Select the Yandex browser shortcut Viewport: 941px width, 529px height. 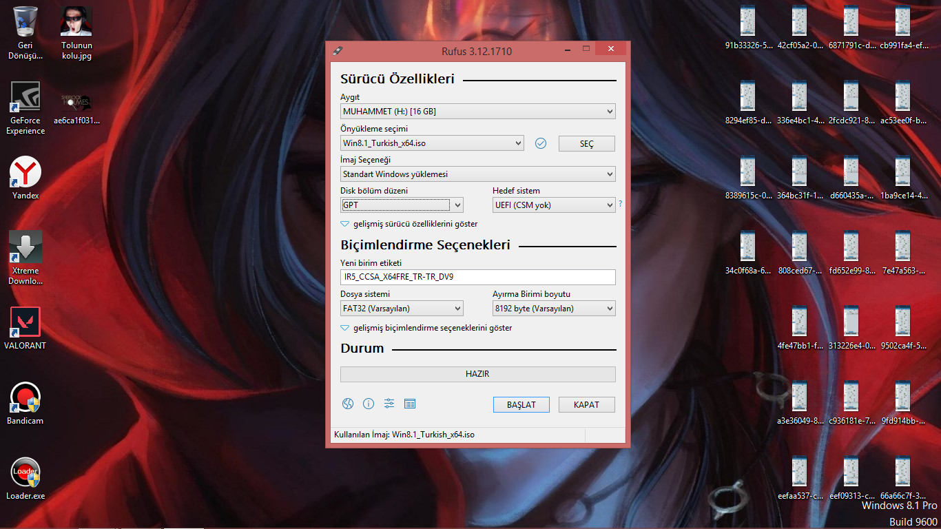click(25, 178)
